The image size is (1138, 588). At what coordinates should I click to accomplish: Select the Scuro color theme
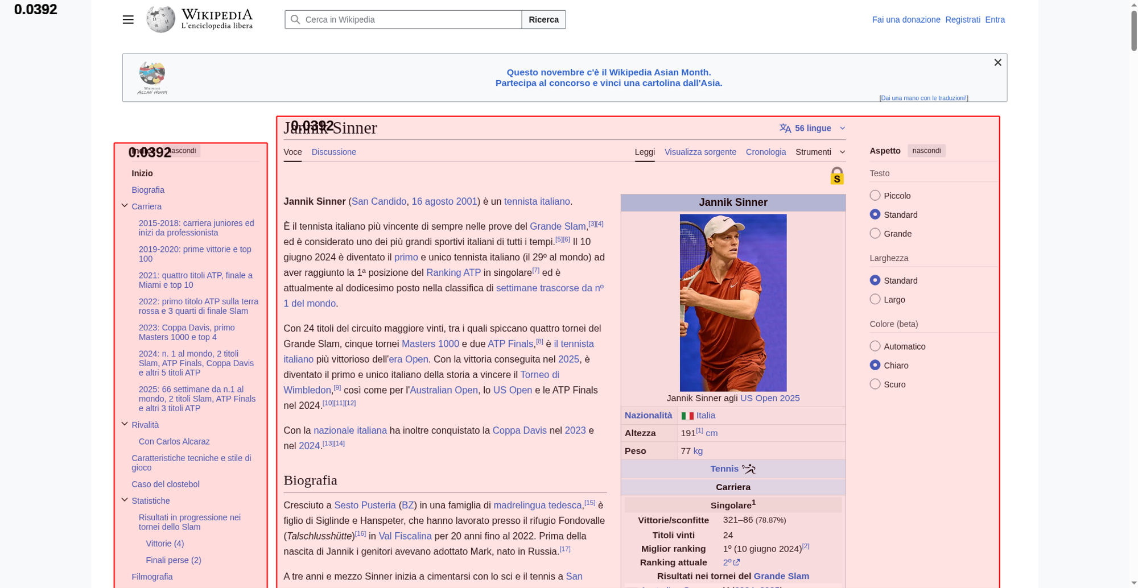875,384
